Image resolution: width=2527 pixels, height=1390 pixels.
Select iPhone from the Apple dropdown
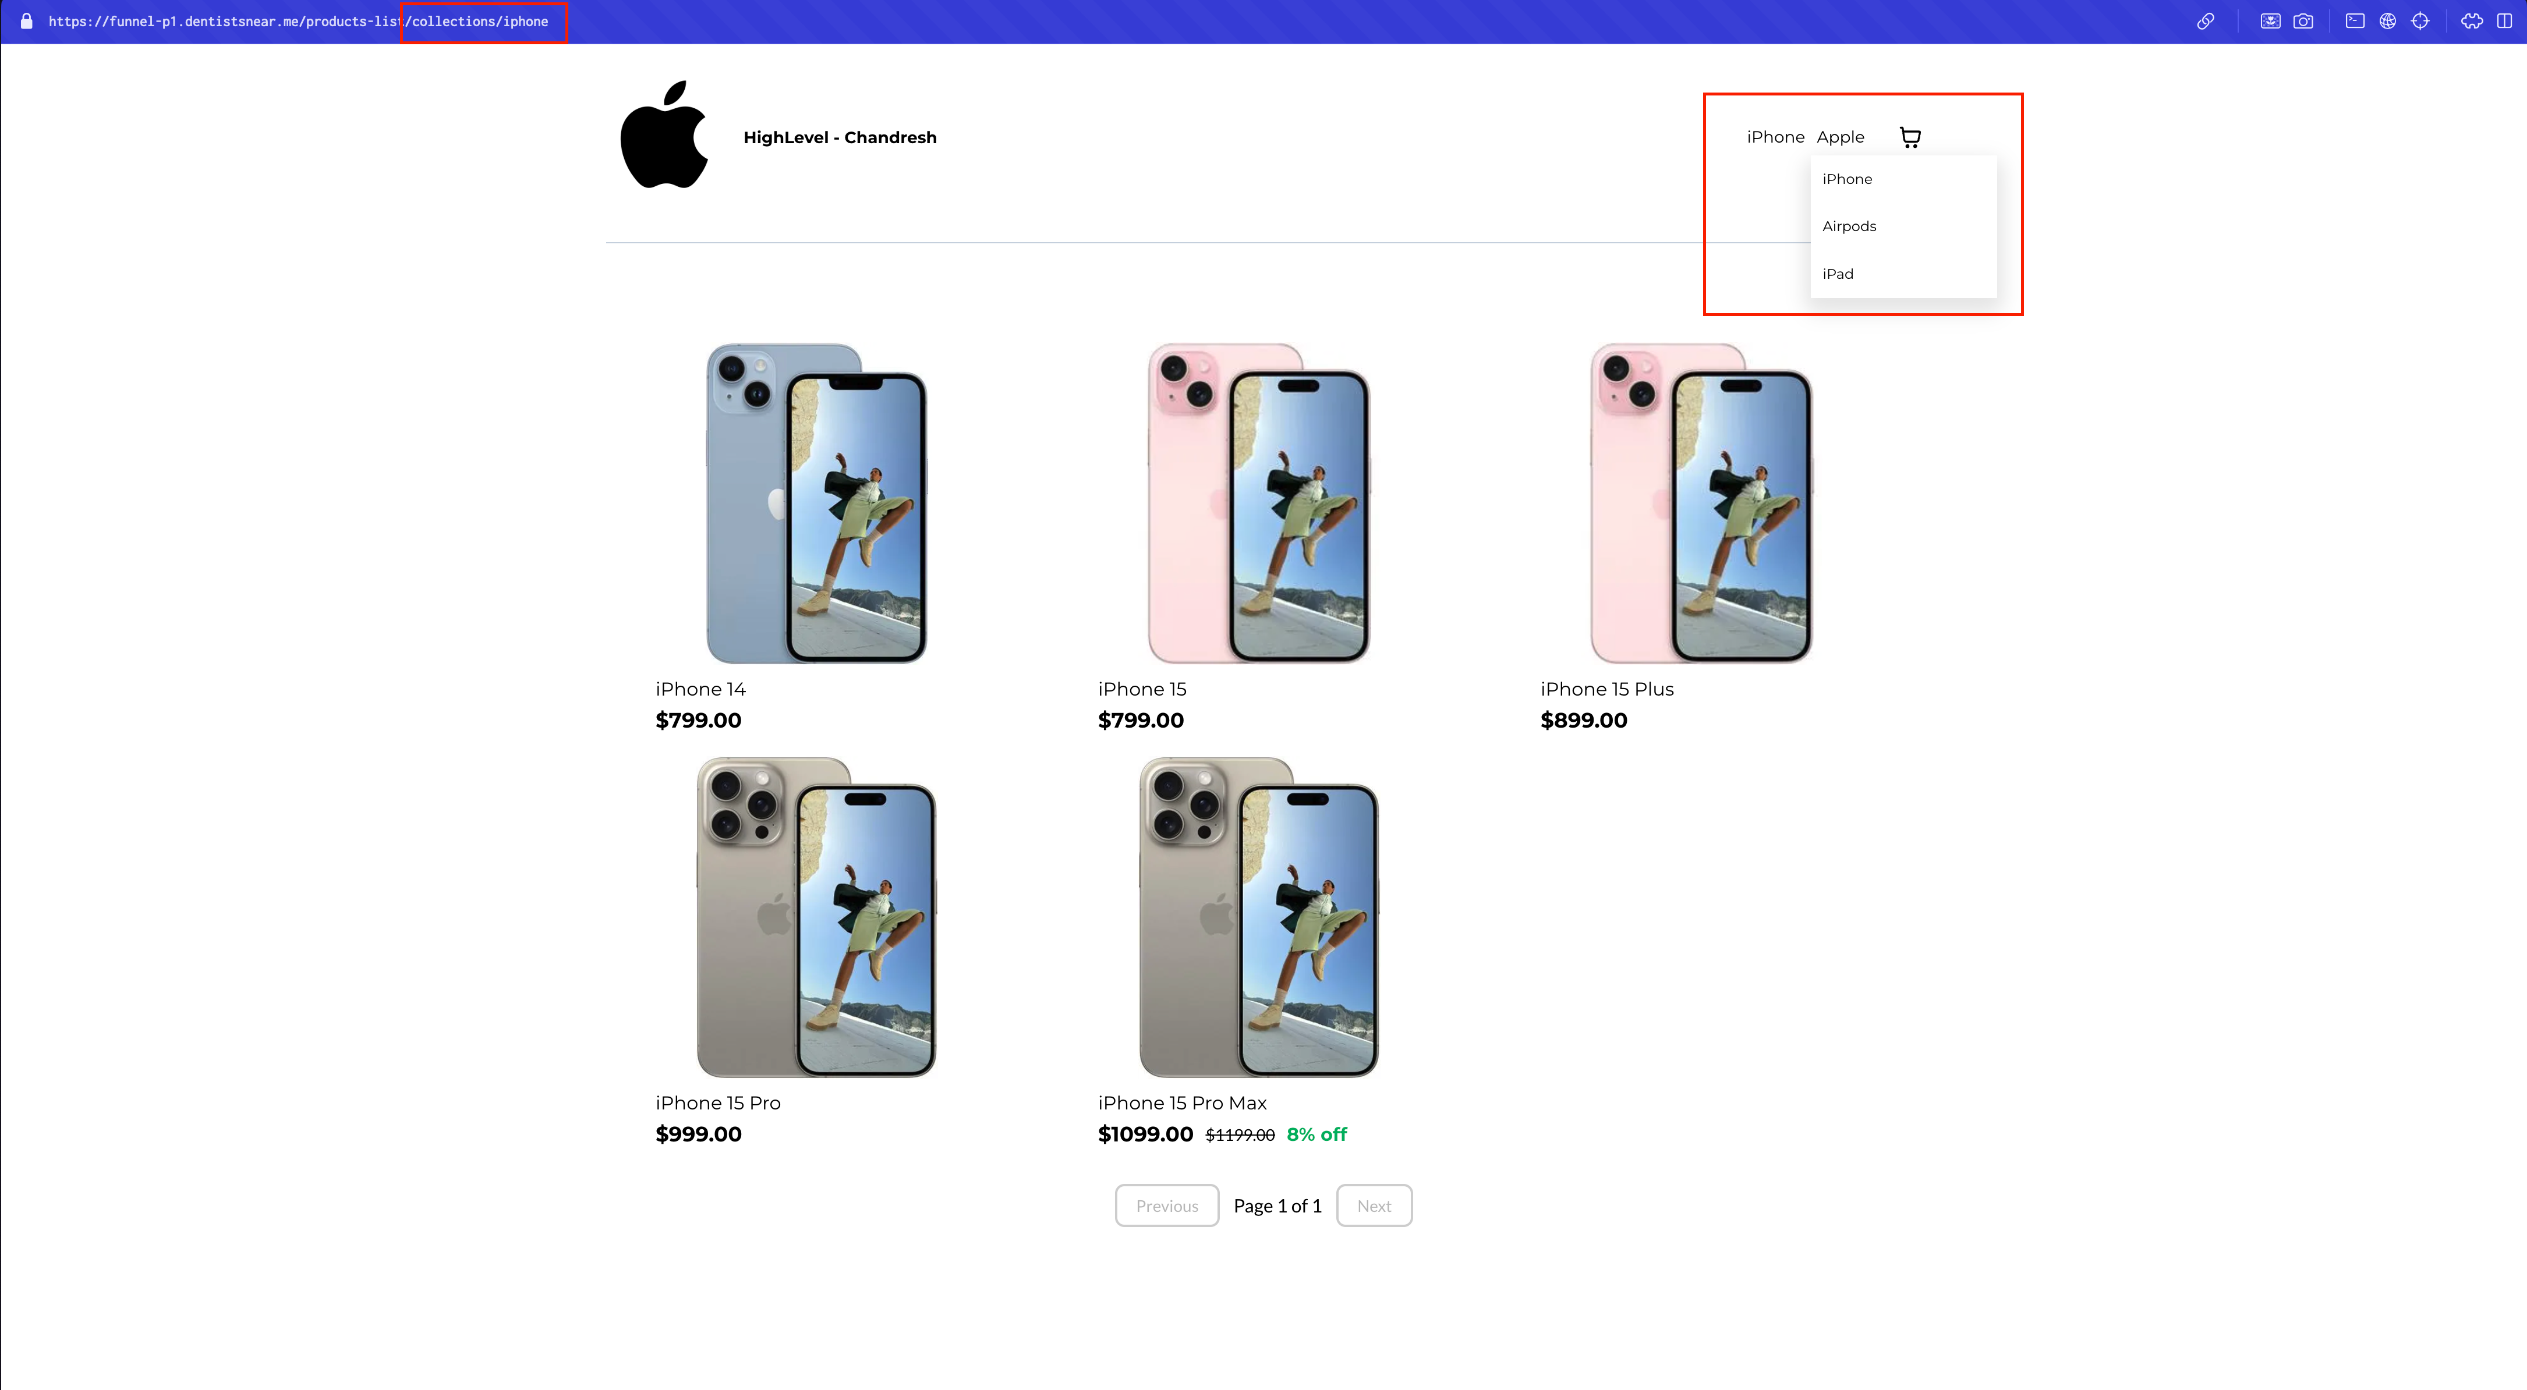(1846, 179)
